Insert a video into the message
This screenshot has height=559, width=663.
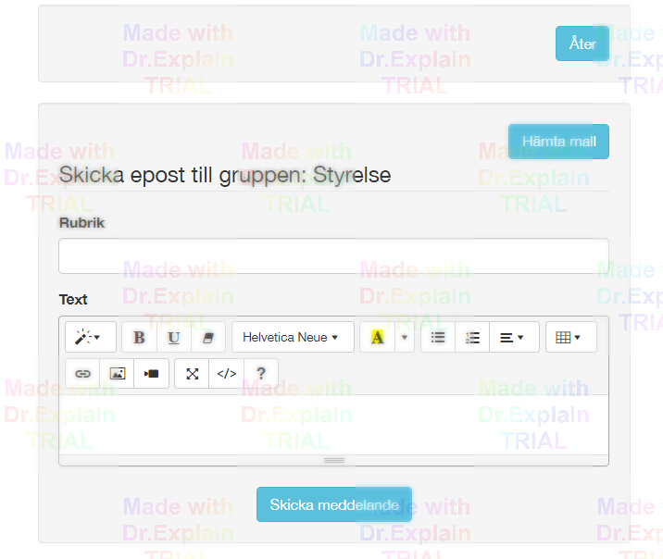151,374
